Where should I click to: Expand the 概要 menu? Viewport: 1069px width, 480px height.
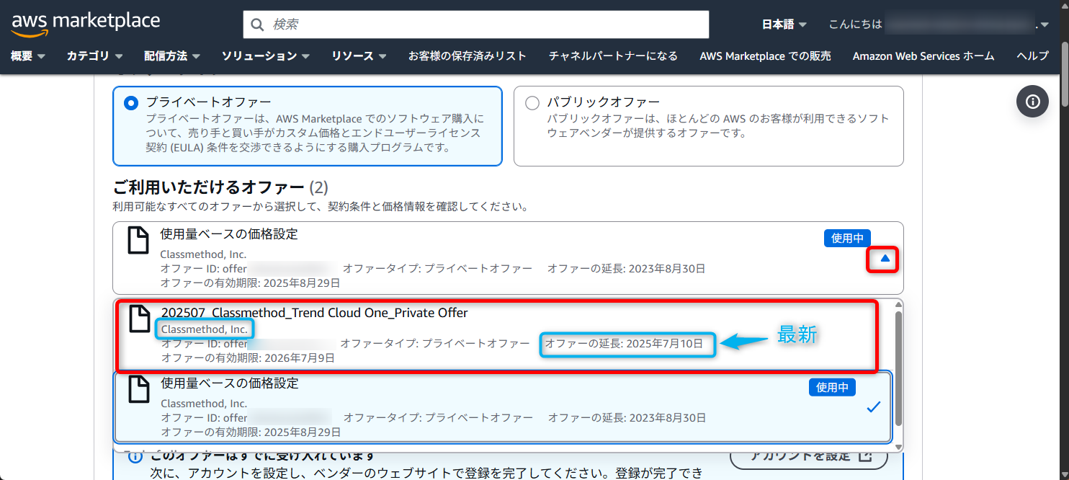pyautogui.click(x=28, y=55)
